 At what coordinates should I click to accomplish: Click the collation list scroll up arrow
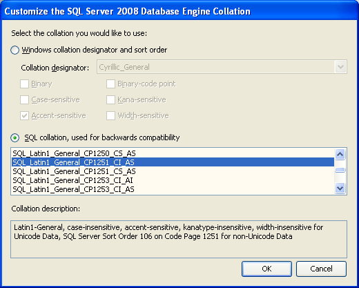click(340, 154)
